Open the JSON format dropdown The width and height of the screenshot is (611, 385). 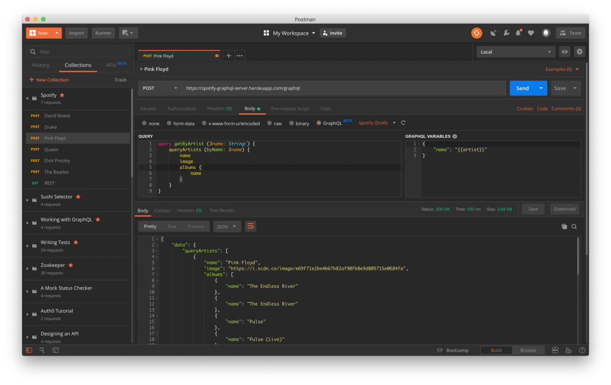coord(227,226)
